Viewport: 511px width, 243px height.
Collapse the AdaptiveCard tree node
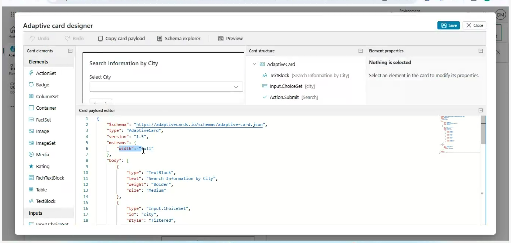[x=255, y=64]
